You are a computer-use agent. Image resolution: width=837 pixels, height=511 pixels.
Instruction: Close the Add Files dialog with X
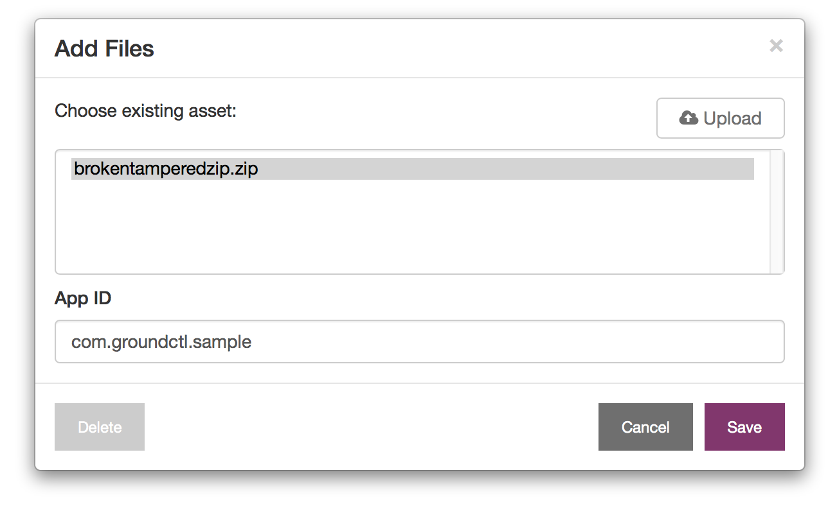click(x=776, y=46)
